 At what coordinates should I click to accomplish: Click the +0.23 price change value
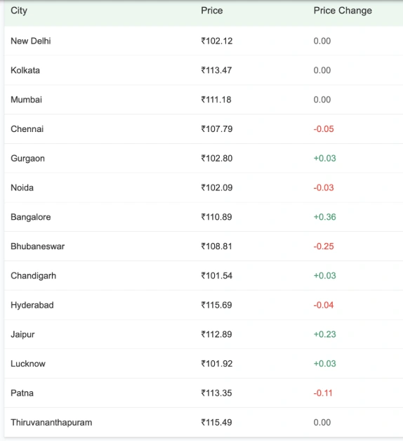[x=325, y=334]
